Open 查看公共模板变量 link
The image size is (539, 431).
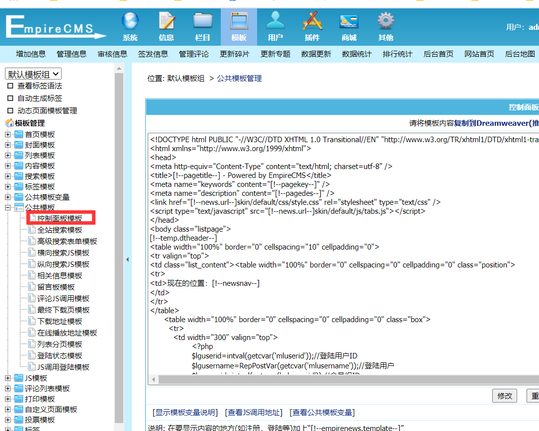[x=322, y=412]
